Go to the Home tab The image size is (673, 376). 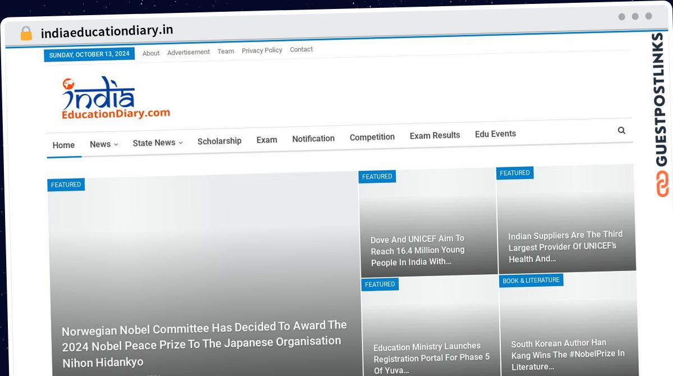63,145
